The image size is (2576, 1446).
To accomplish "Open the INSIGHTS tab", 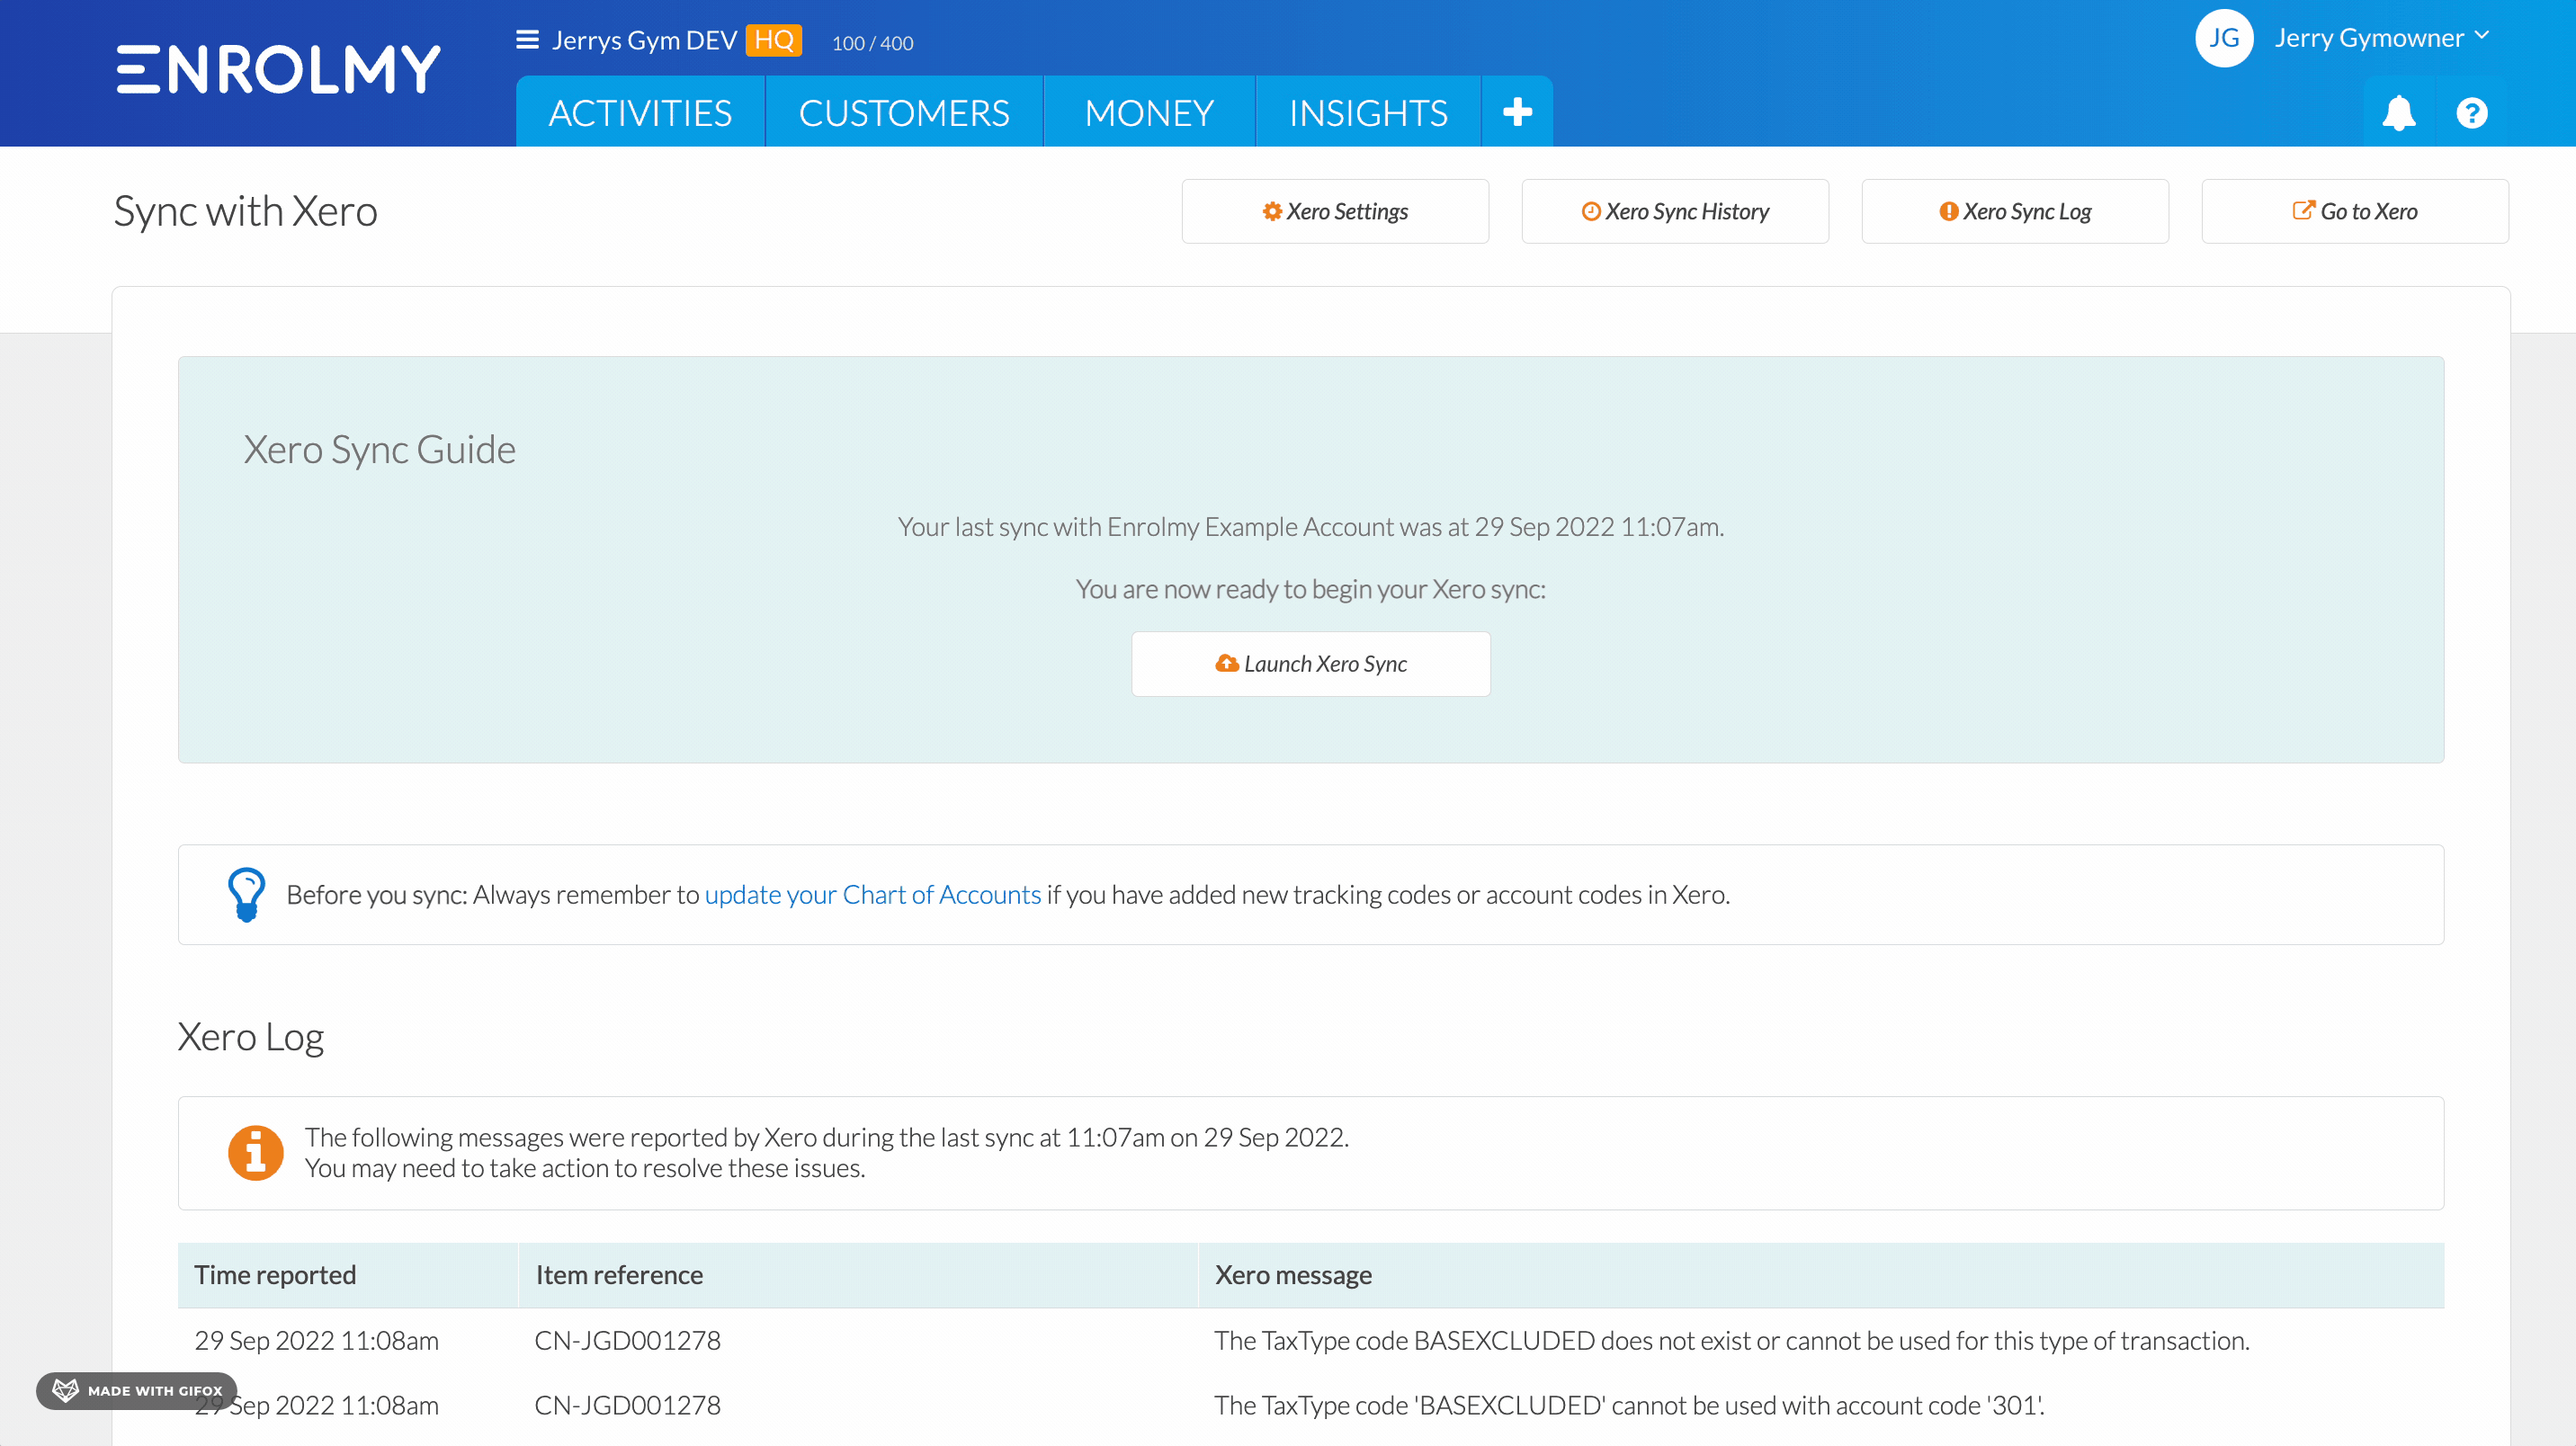I will coord(1368,112).
